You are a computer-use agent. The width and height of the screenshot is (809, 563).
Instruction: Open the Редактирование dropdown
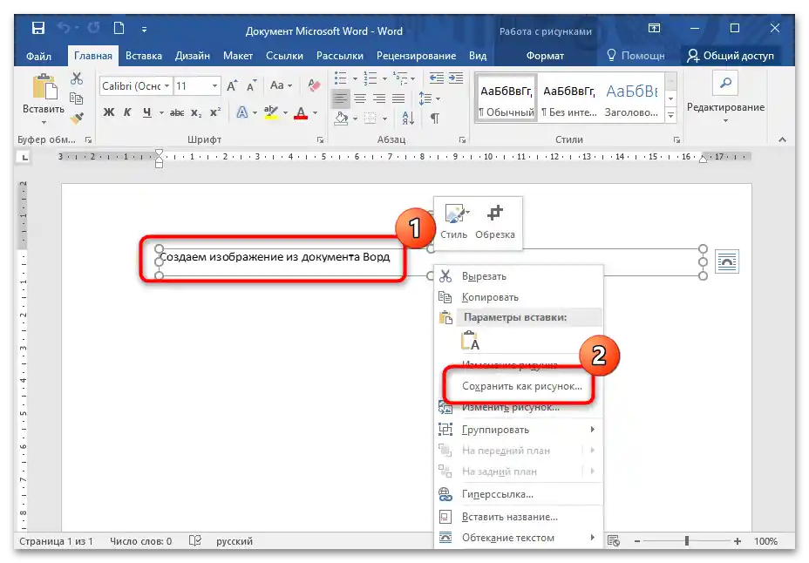[x=725, y=98]
